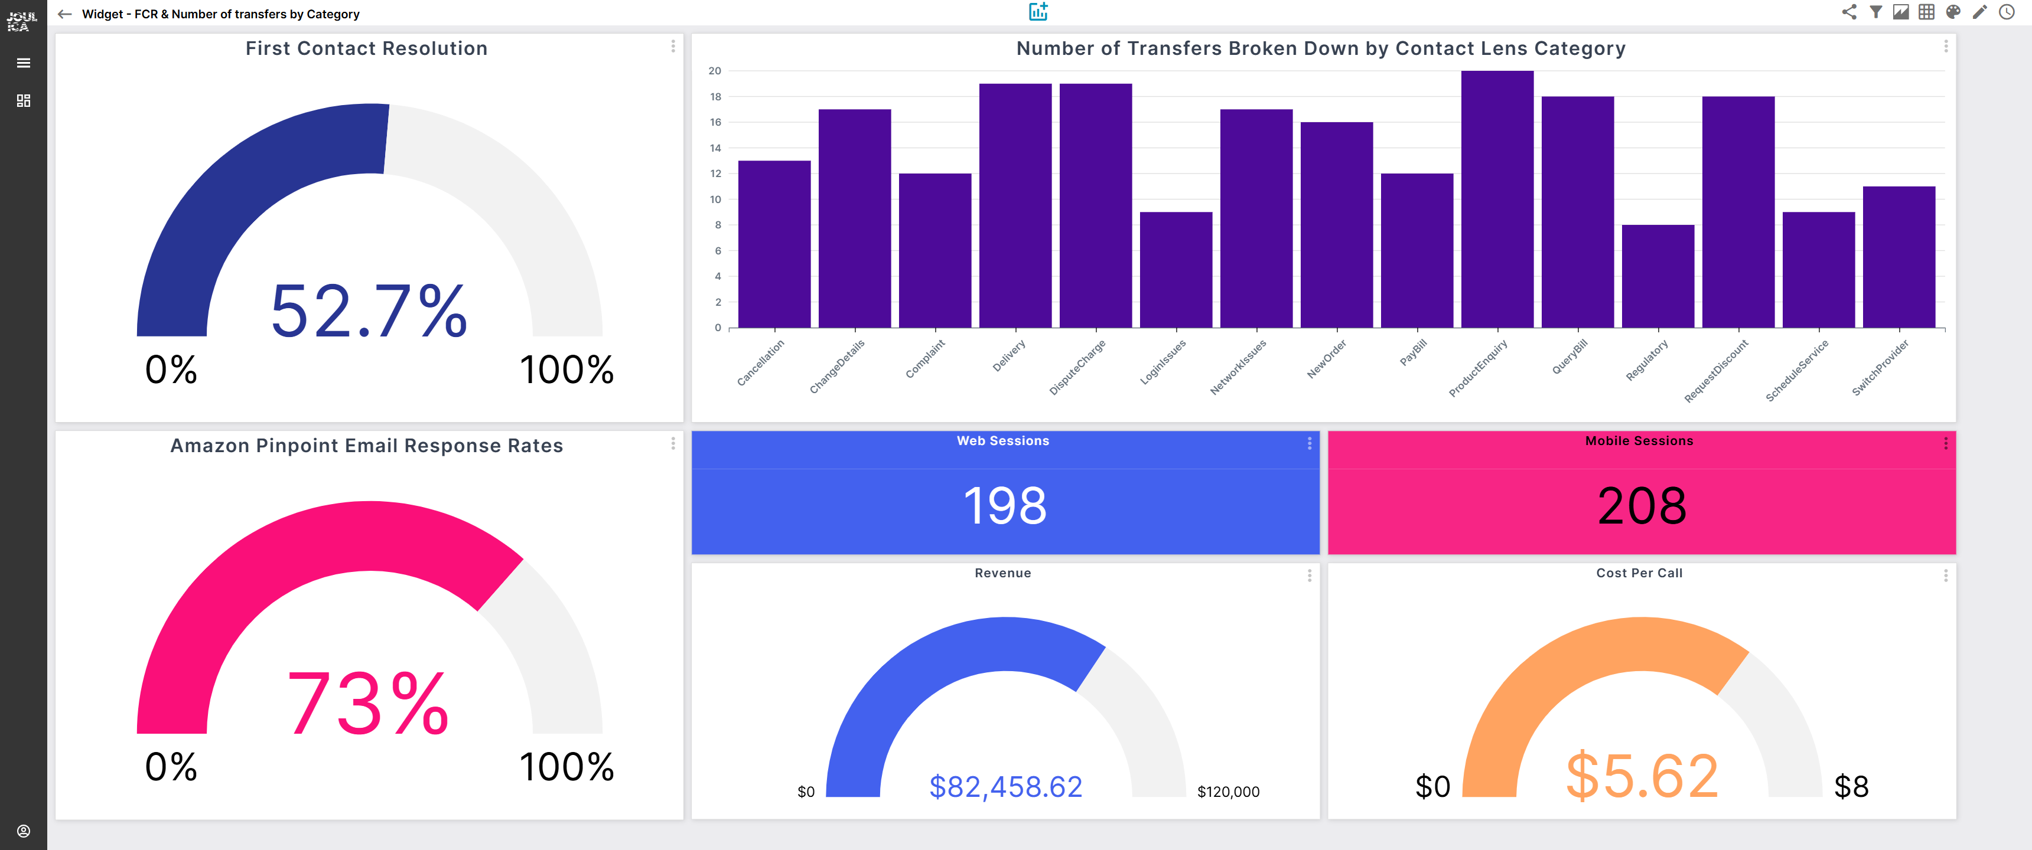Click the add widget chart icon
2032x850 pixels.
pos(1038,11)
